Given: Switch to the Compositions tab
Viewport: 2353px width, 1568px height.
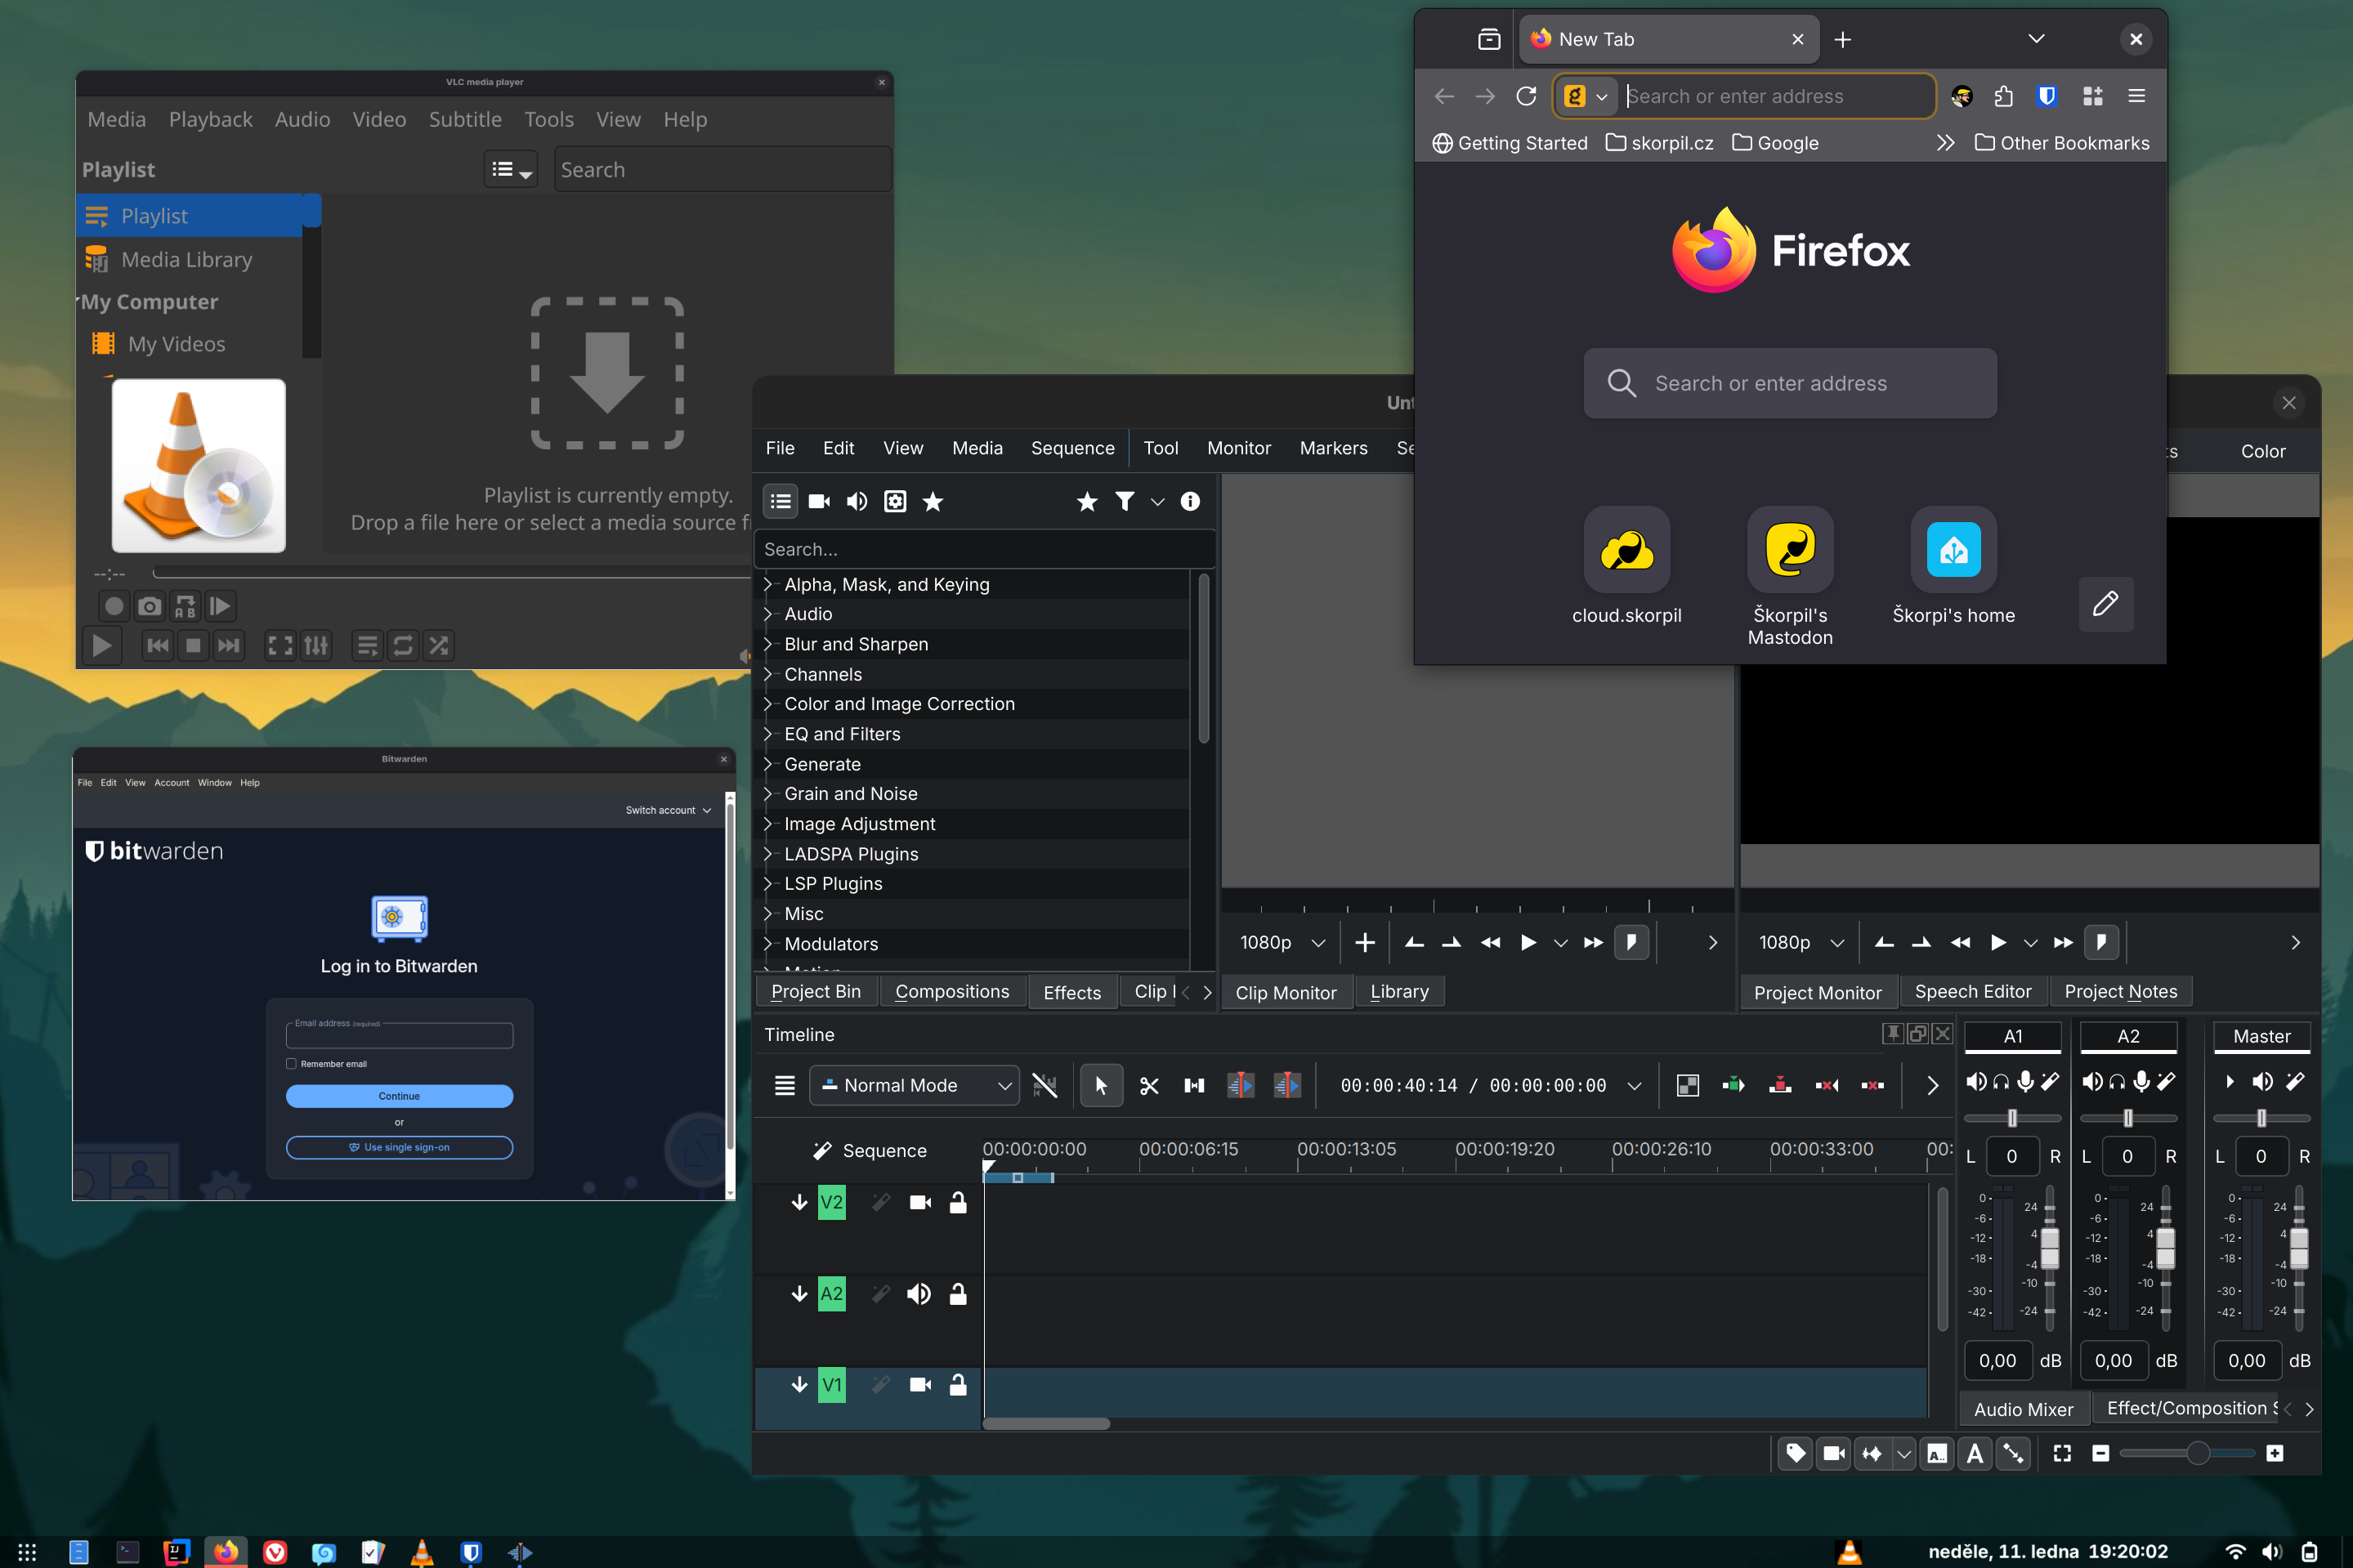Looking at the screenshot, I should (x=952, y=992).
